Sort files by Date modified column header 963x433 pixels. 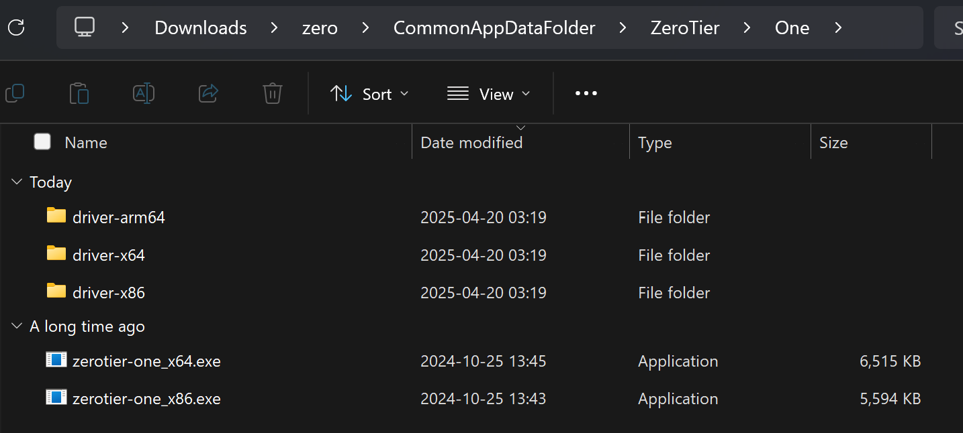[471, 143]
